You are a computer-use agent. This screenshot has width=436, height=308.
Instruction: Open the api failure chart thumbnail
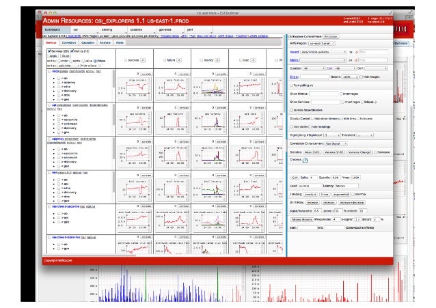click(x=172, y=122)
